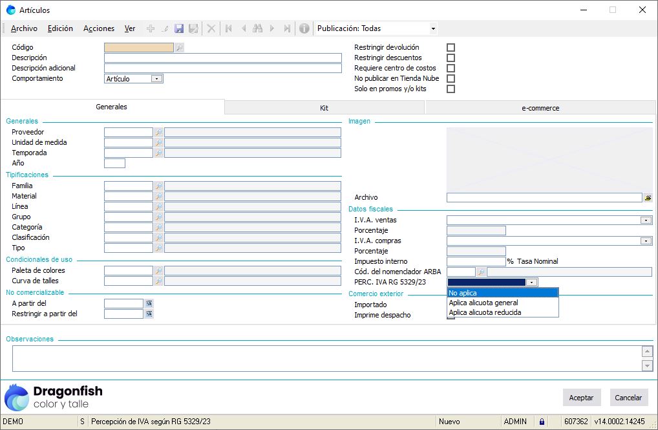The width and height of the screenshot is (658, 430).
Task: Open the Código lookup magnifier
Action: [179, 47]
